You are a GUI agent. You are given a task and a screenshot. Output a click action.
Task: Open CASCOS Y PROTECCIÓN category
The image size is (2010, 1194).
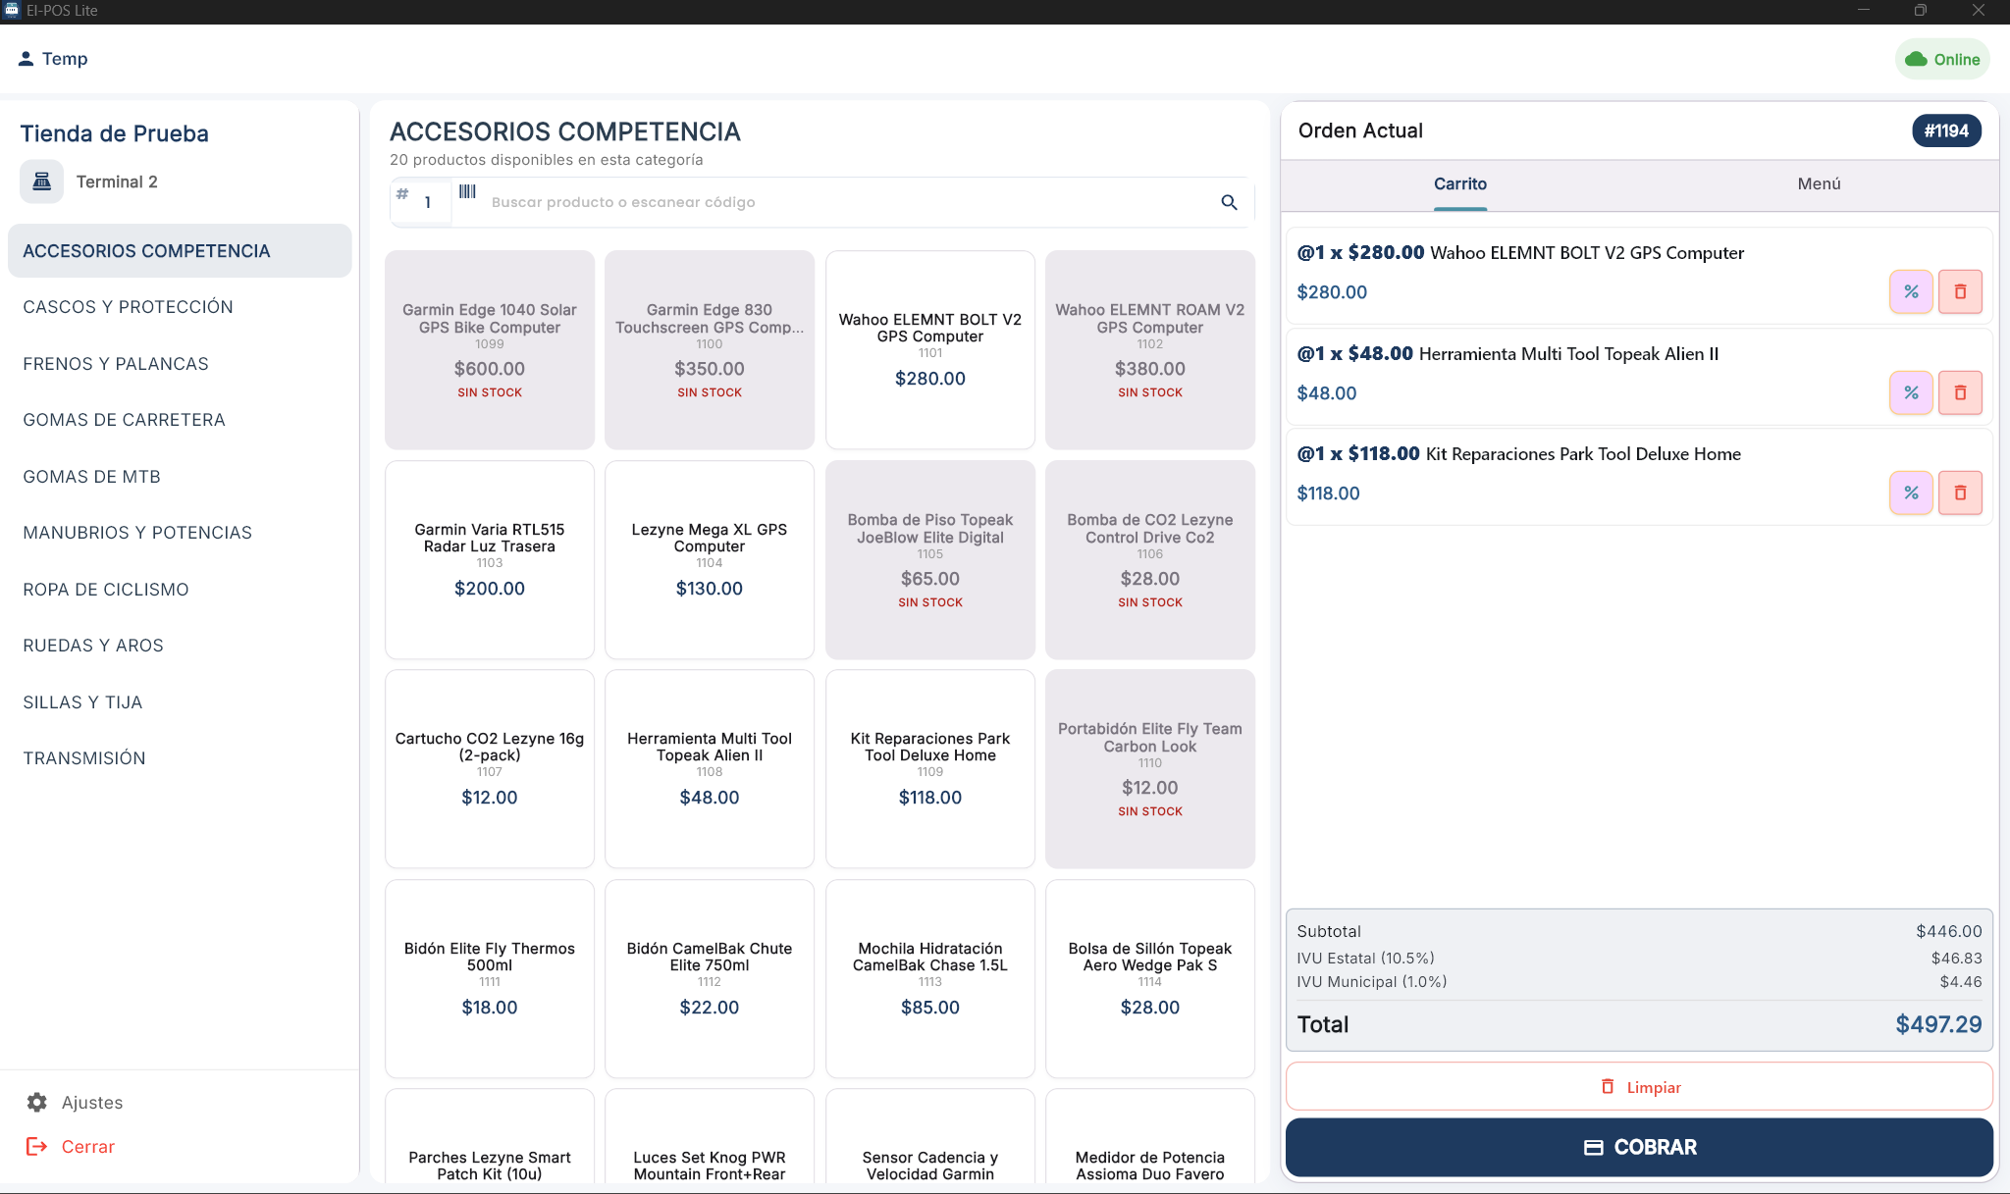point(129,307)
